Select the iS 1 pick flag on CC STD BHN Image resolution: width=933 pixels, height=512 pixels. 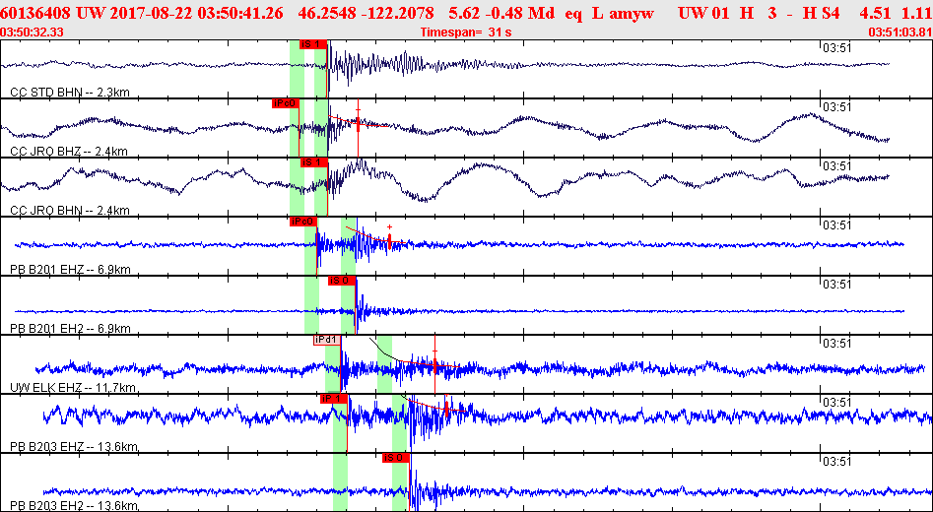(x=313, y=44)
